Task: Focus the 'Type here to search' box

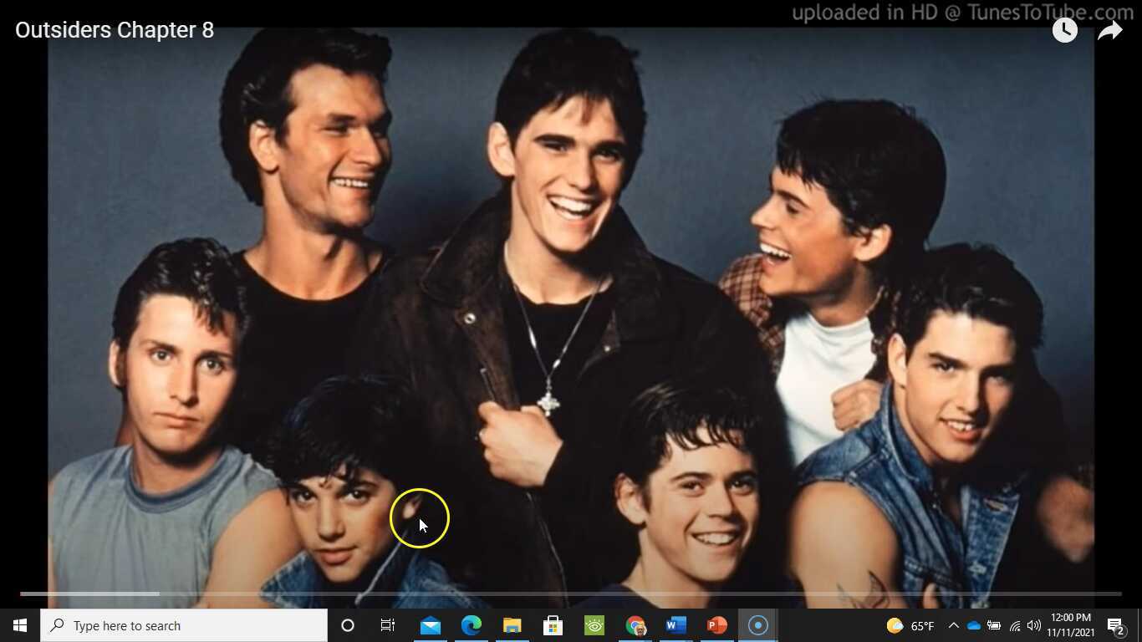Action: [184, 625]
